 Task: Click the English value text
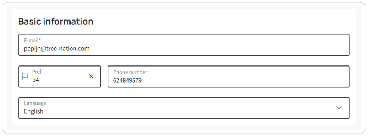point(34,111)
